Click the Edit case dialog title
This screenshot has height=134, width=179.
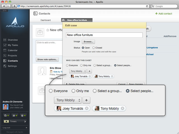71,25
